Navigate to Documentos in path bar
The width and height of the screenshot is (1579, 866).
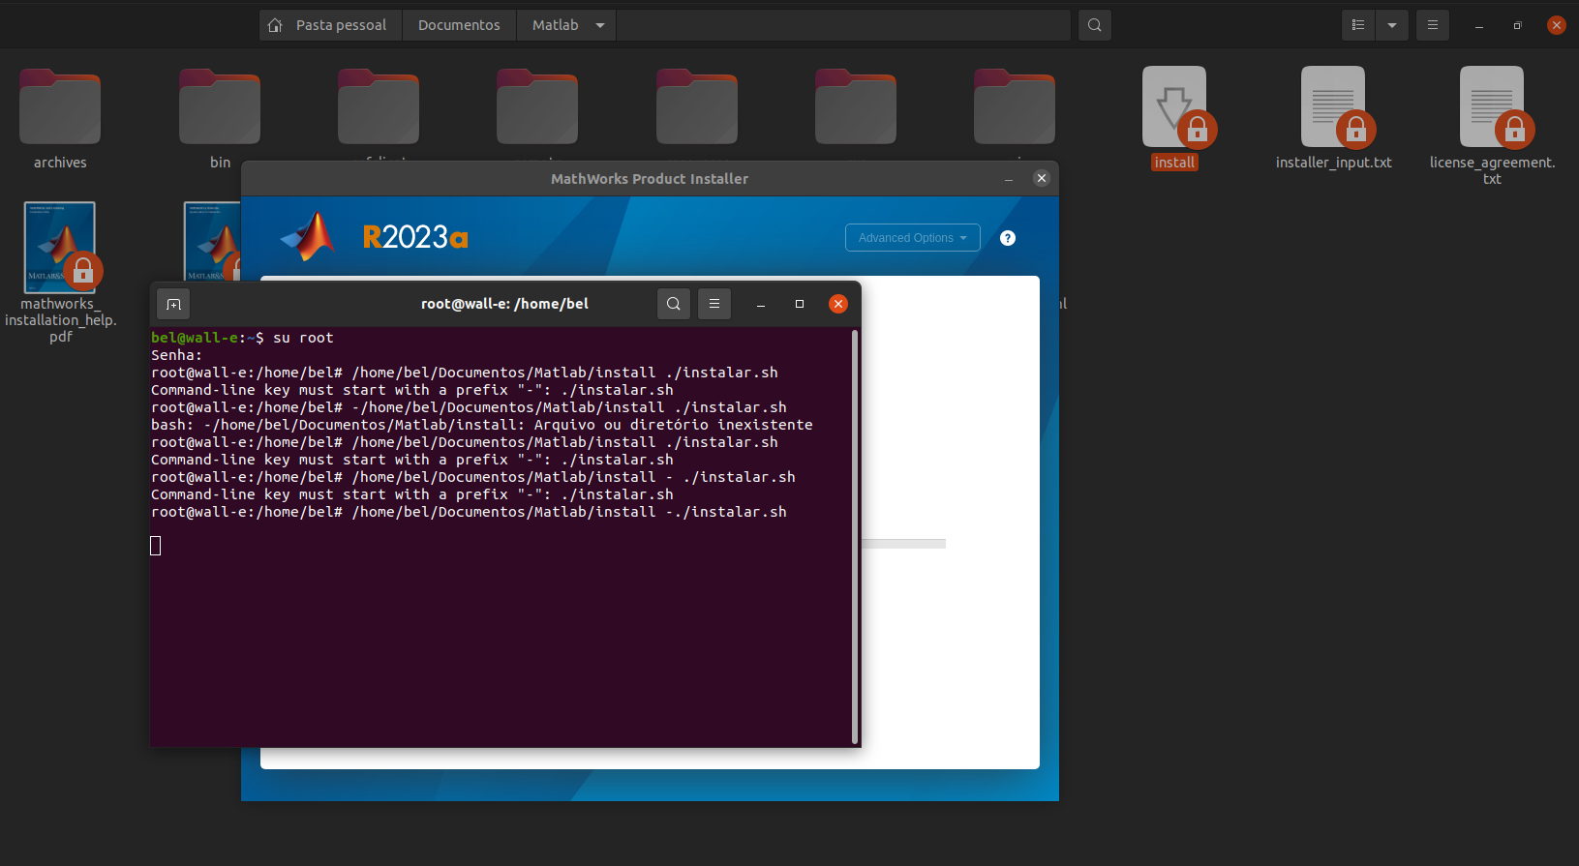tap(459, 25)
